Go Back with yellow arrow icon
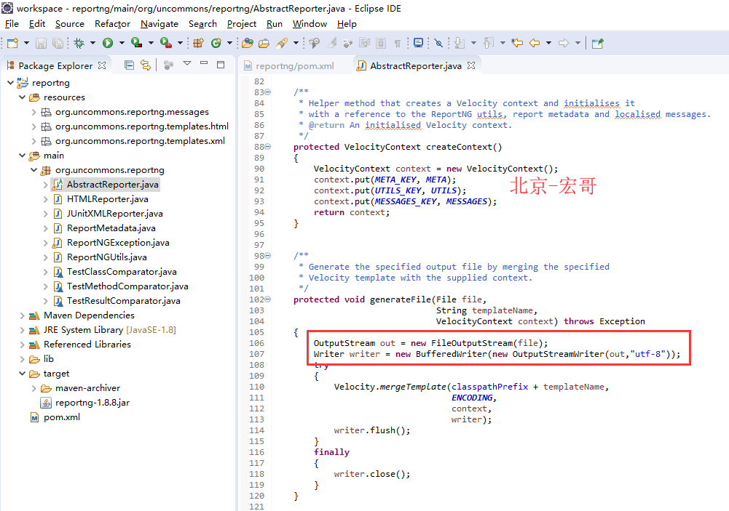This screenshot has width=729, height=511. [535, 43]
